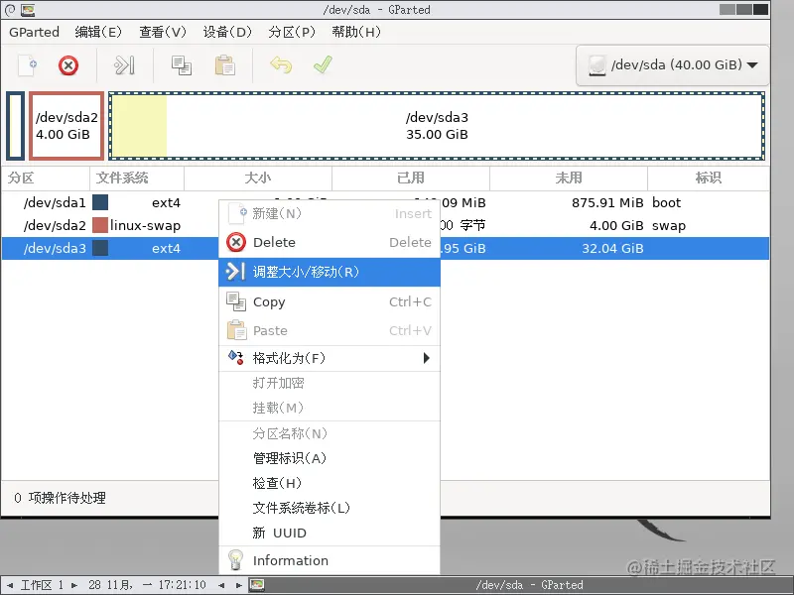Click the /dev/sda1 blue filesystem color square

click(100, 202)
